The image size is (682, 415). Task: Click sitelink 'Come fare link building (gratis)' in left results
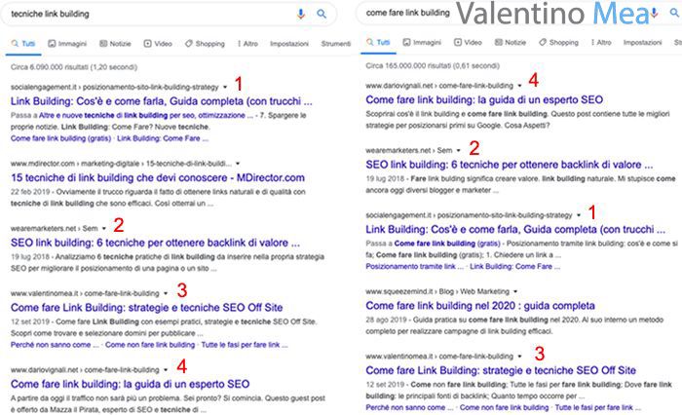[x=60, y=138]
